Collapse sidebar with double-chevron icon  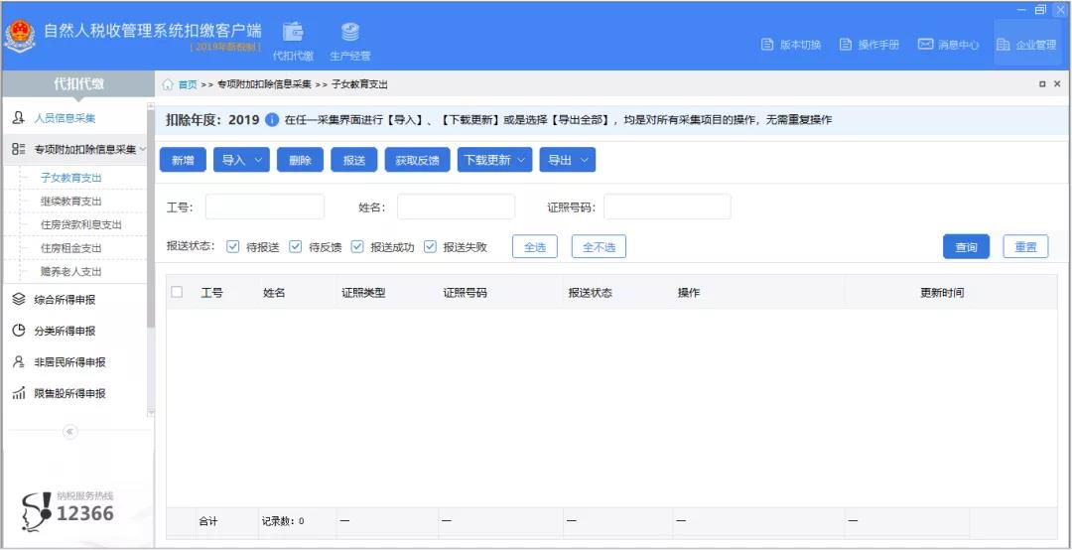(69, 432)
